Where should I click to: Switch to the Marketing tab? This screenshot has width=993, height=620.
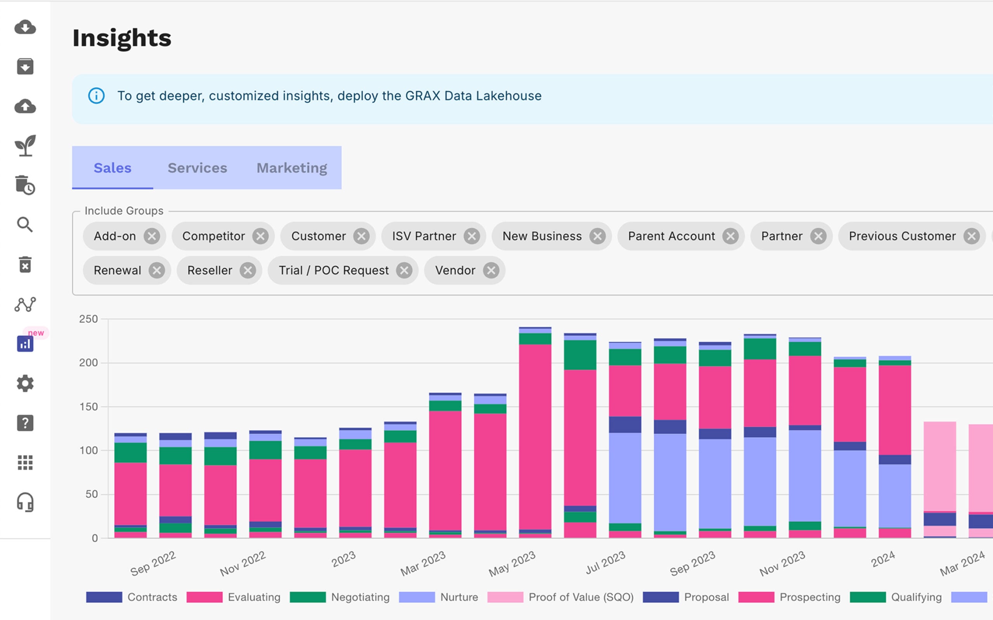tap(292, 168)
